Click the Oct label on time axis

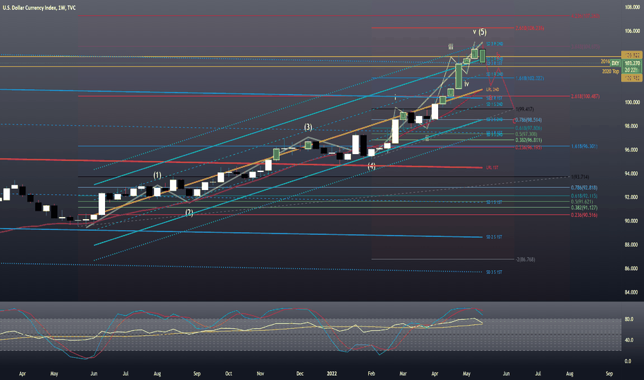(x=228, y=374)
